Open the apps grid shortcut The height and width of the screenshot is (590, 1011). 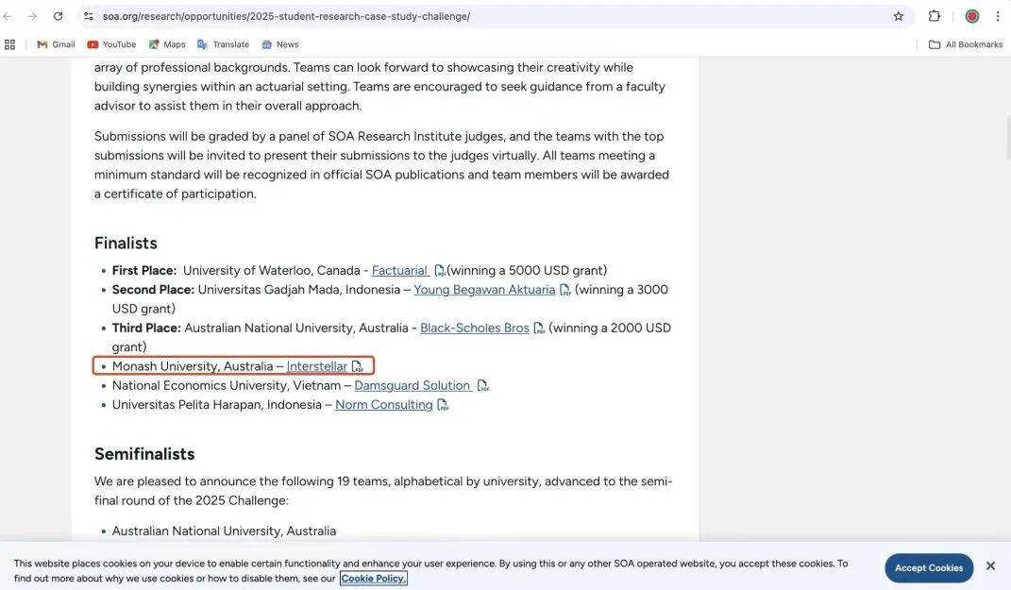(x=9, y=44)
